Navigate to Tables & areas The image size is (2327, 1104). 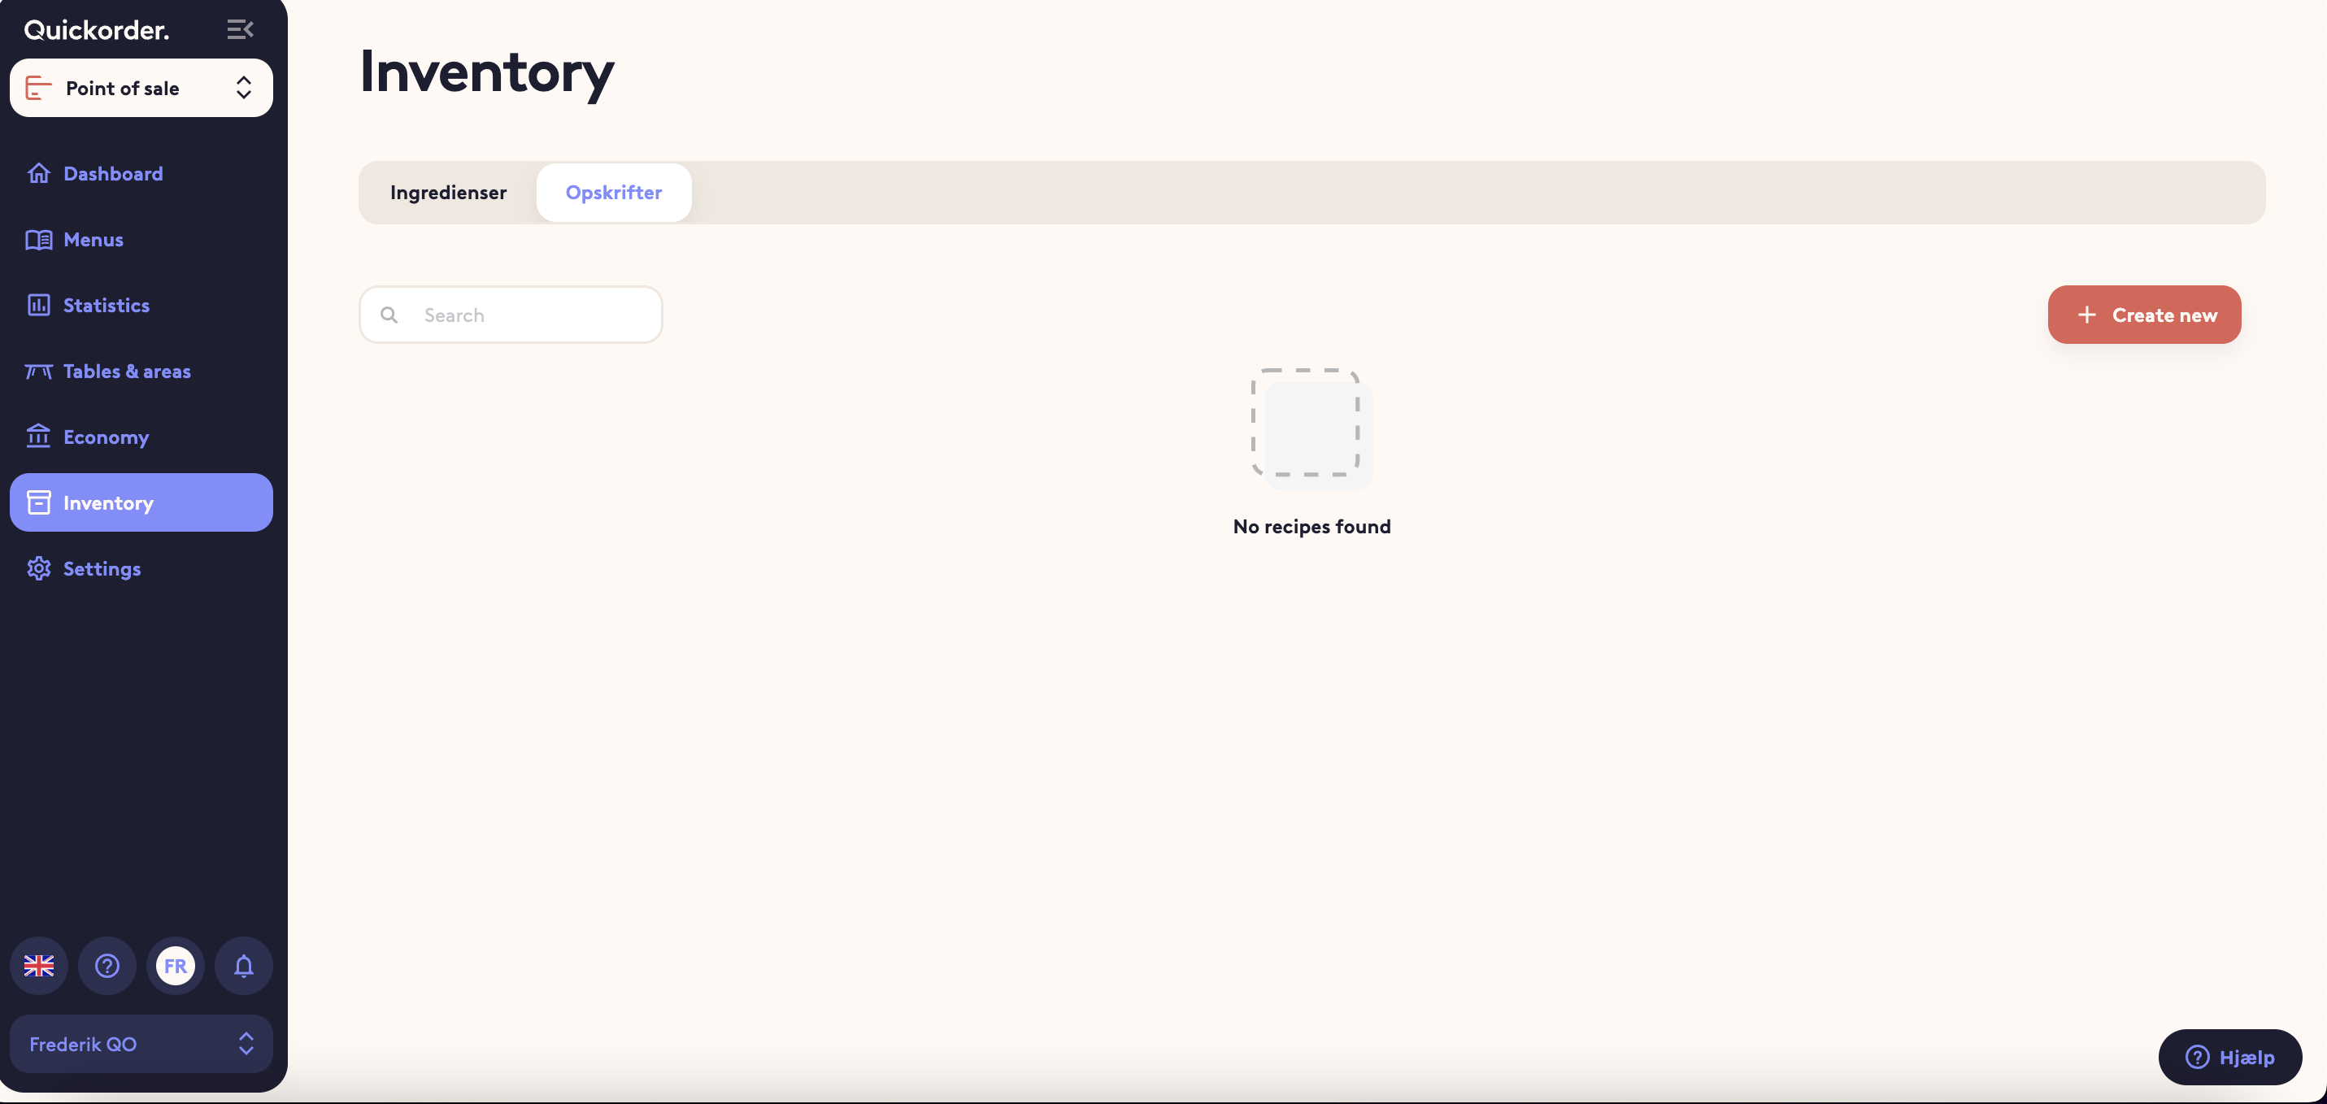click(141, 372)
